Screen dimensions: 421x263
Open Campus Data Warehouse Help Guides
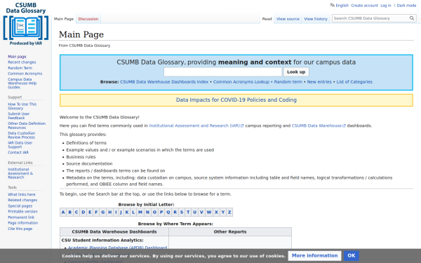coord(22,83)
